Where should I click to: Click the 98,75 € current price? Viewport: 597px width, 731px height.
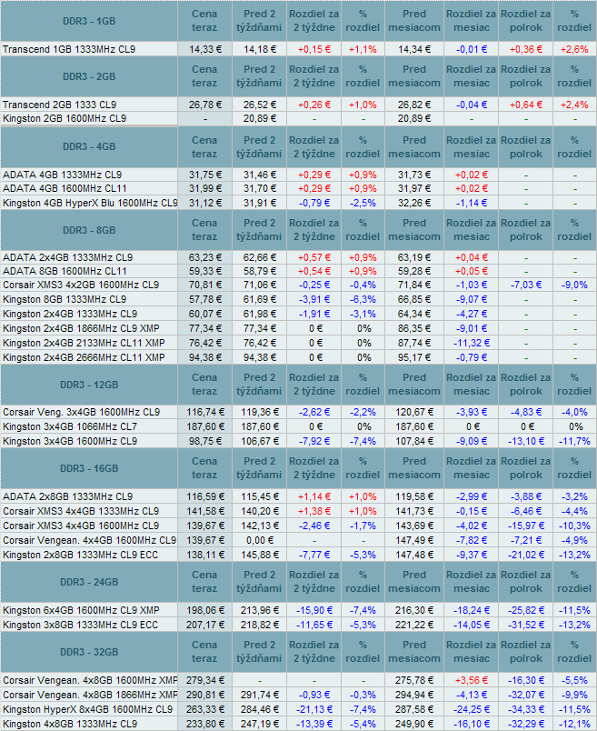(x=205, y=441)
